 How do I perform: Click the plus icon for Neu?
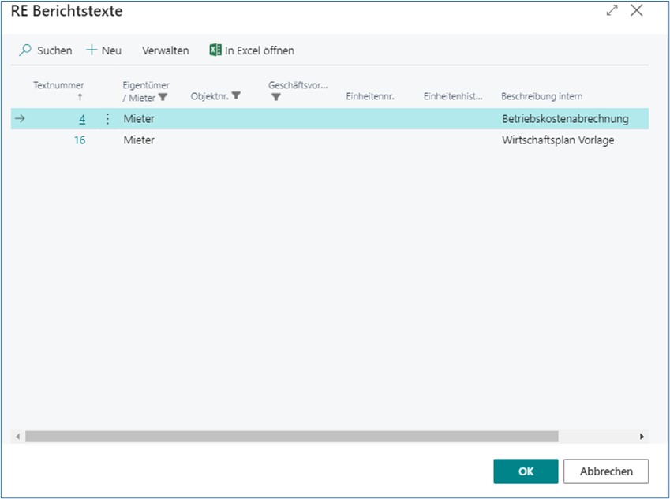tap(92, 50)
